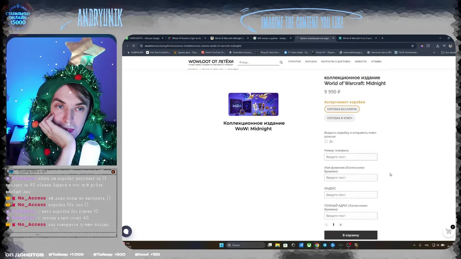The height and width of the screenshot is (259, 461).
Task: Switch to 'World of Warcraft Fires of outland' tab
Action: pos(357,38)
